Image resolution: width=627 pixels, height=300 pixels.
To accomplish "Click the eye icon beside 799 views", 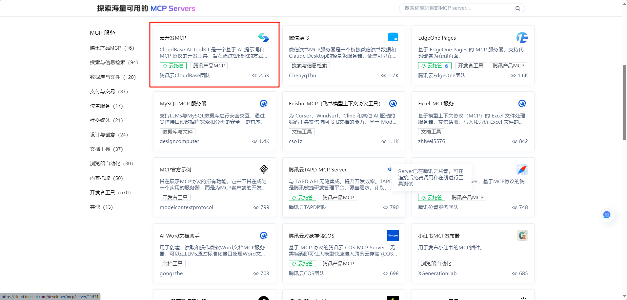I will [256, 207].
